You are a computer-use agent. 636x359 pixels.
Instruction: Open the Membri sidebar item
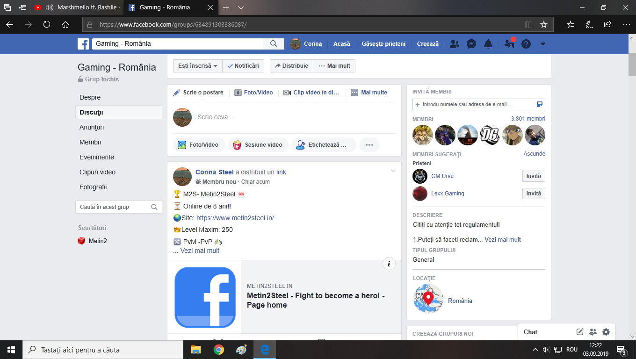[119, 142]
